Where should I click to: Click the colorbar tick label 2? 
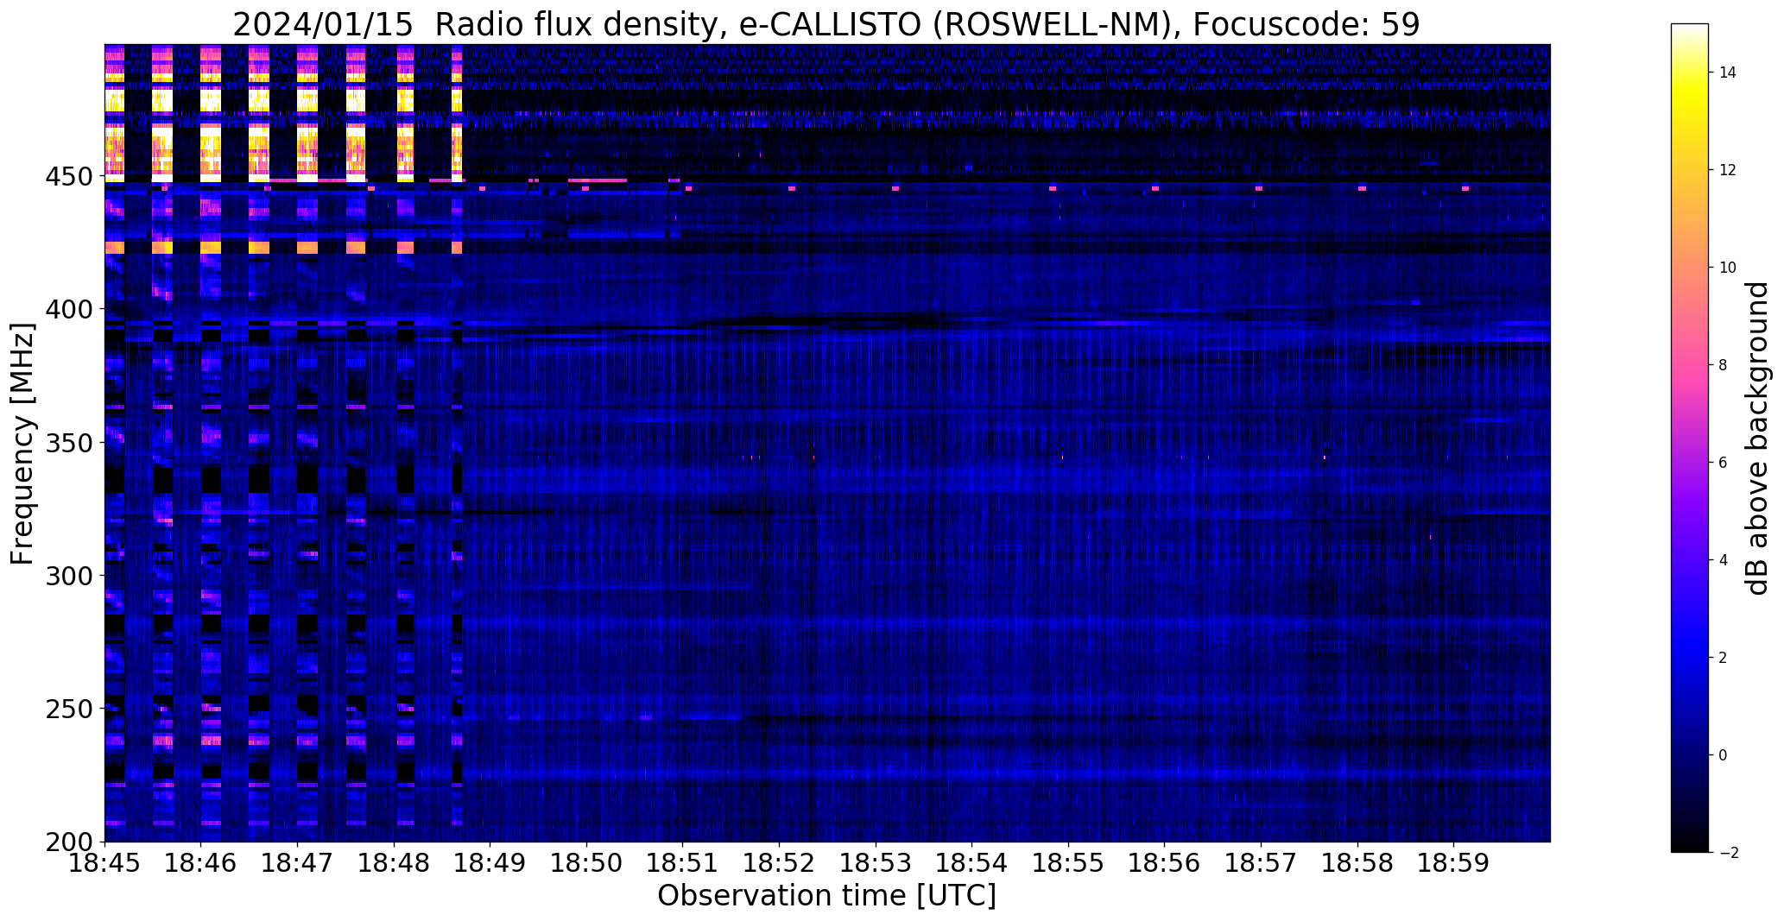pos(1724,658)
